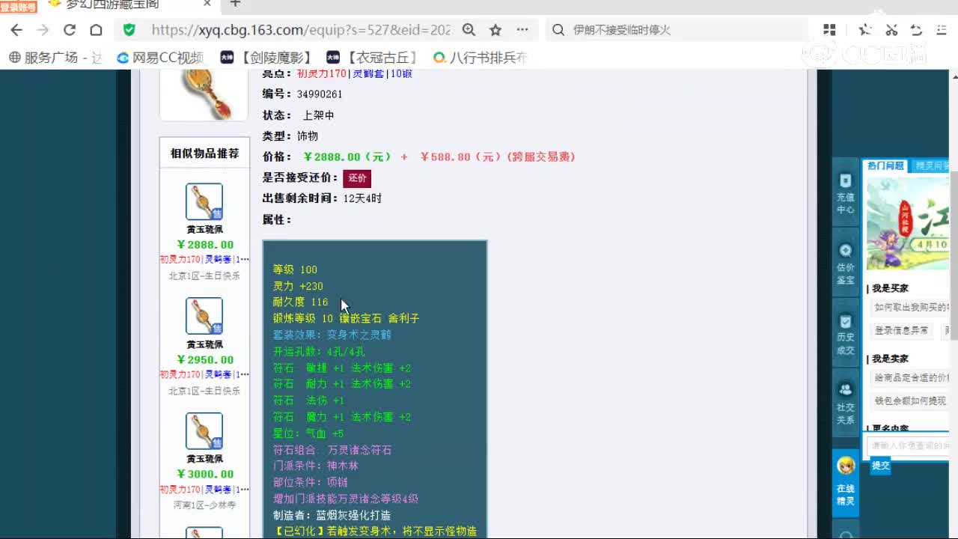Click the green security shield icon
The height and width of the screenshot is (539, 958).
tap(129, 30)
